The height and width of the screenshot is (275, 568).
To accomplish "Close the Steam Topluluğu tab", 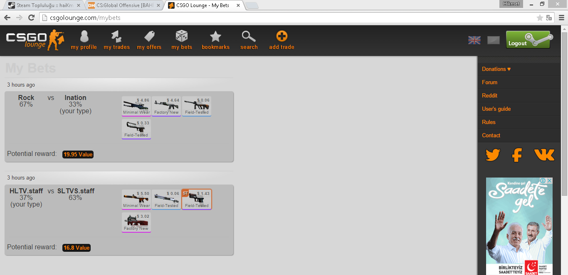I will coord(79,5).
